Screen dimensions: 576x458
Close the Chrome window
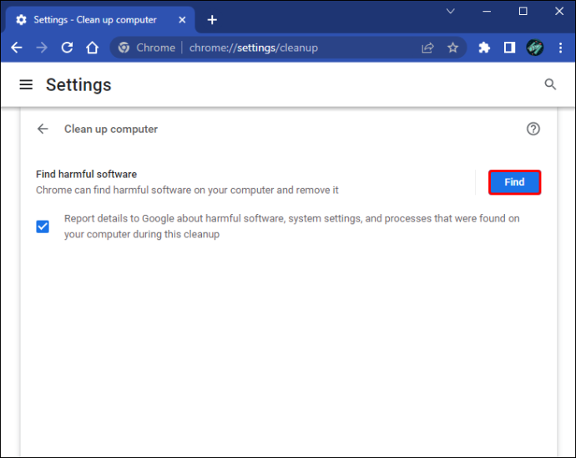559,12
